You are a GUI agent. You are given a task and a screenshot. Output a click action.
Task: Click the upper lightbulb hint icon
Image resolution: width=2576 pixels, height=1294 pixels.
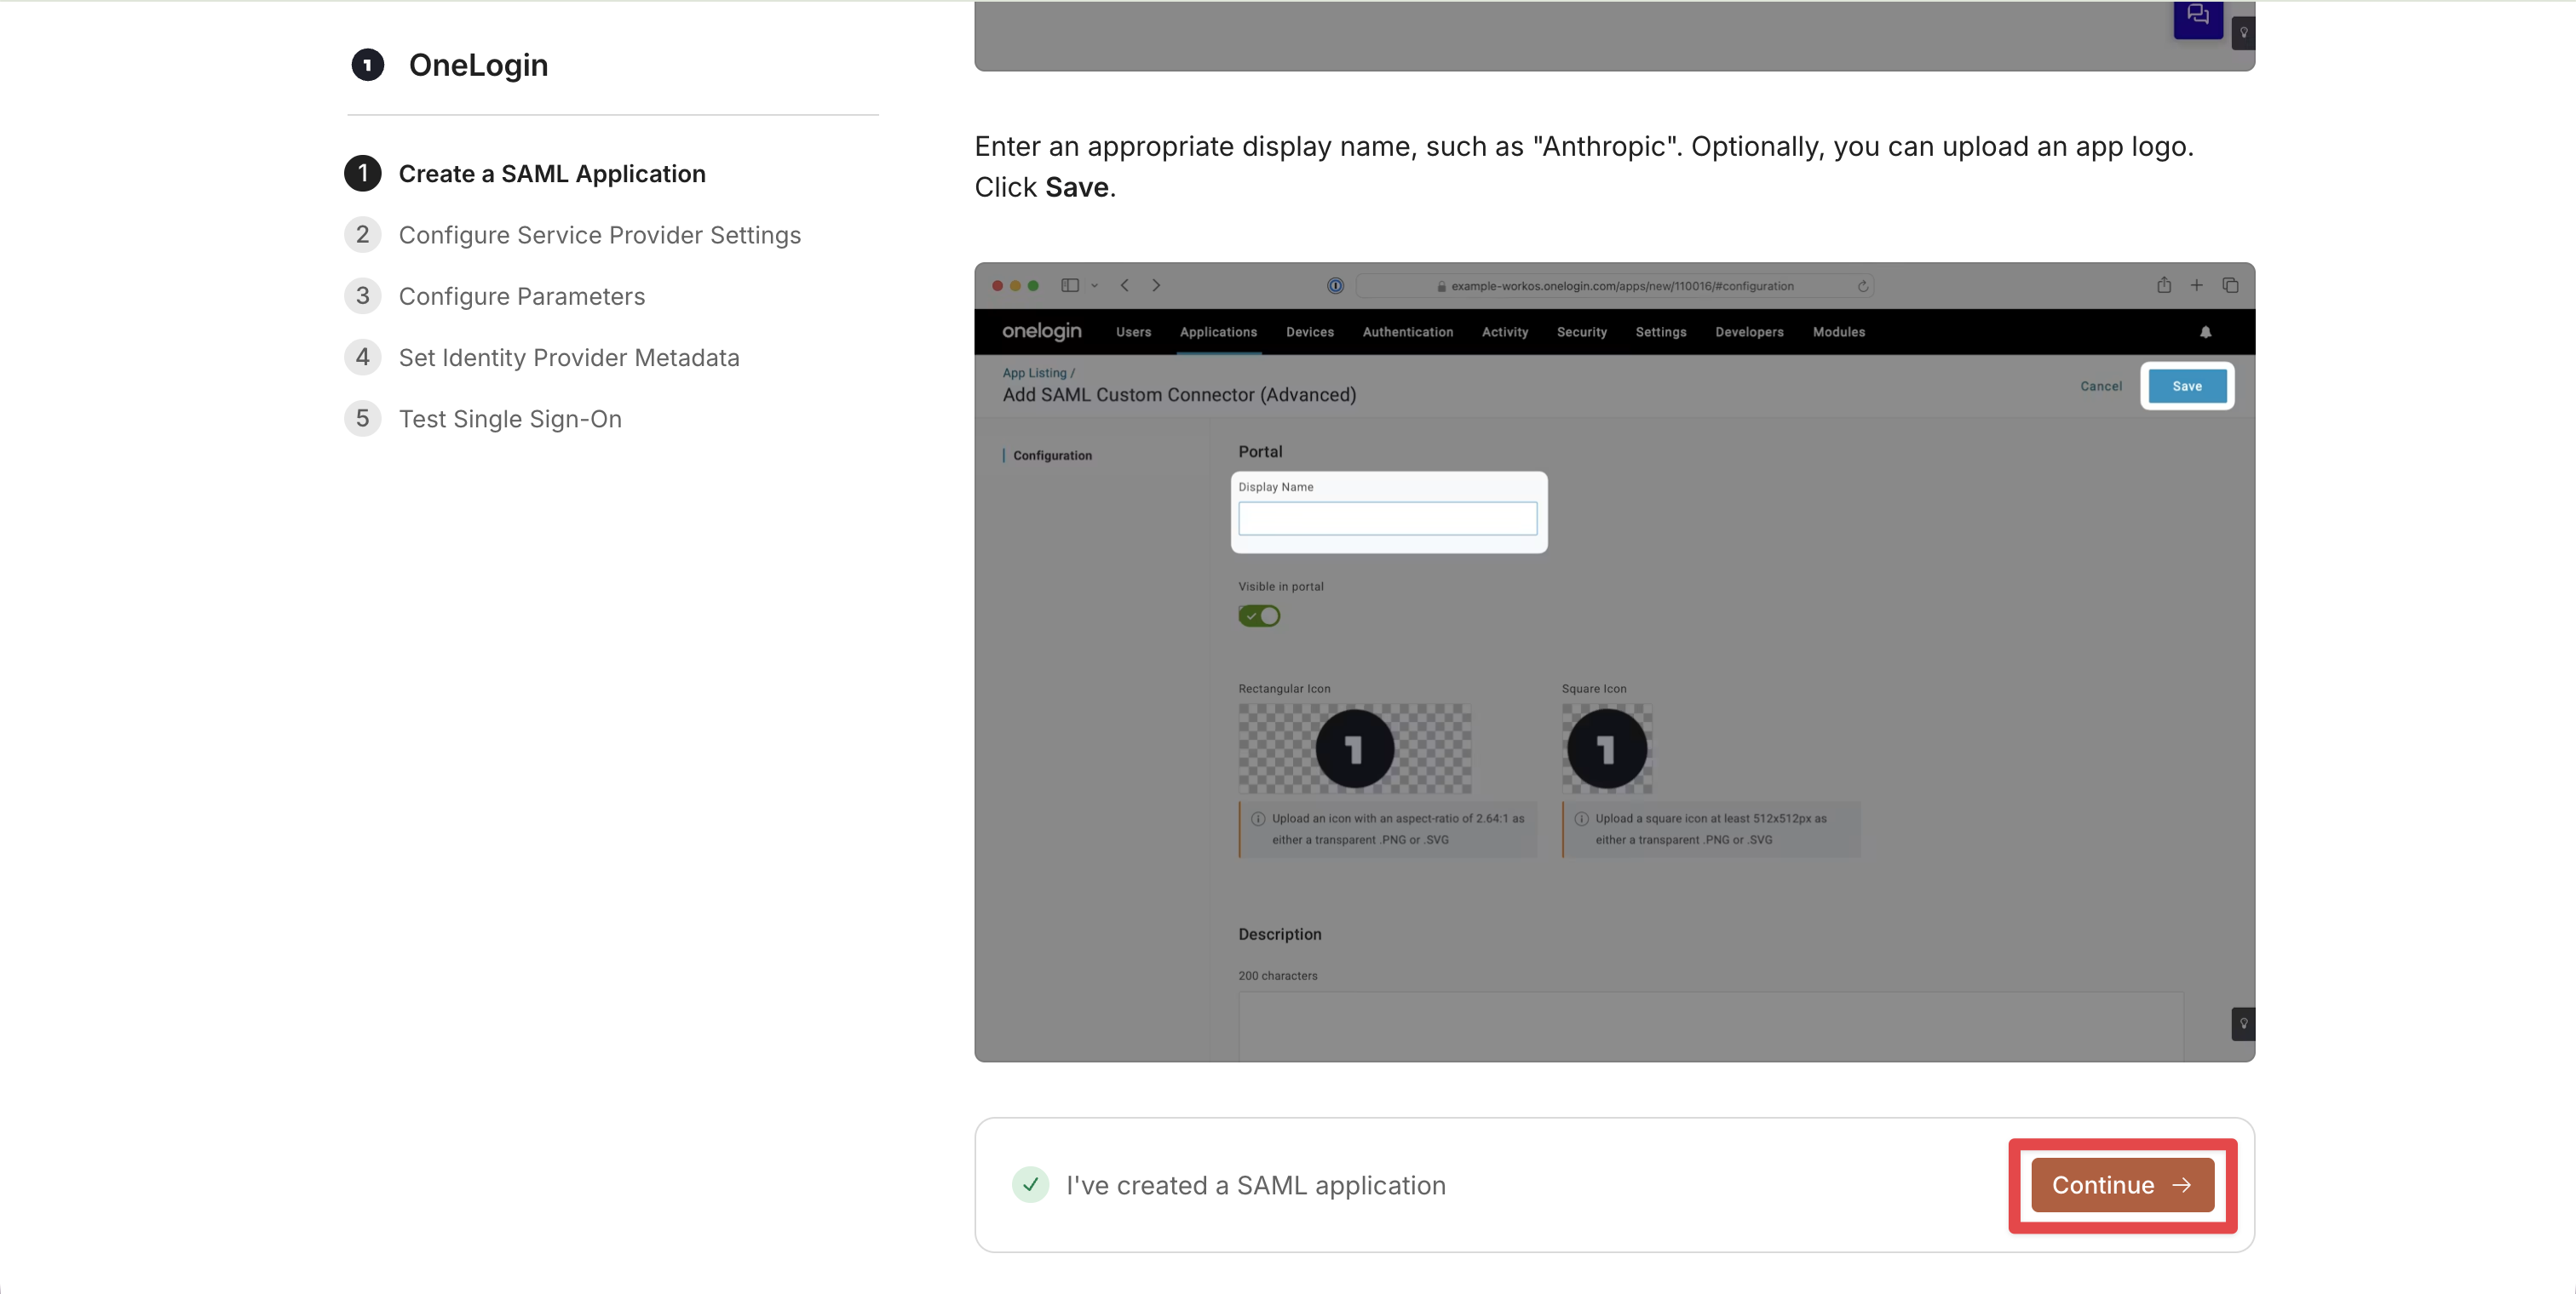point(2243,32)
